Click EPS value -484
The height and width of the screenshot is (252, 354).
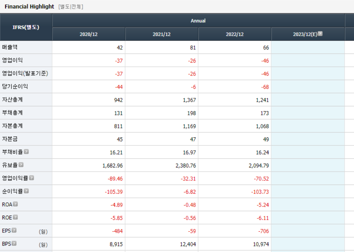(x=118, y=231)
